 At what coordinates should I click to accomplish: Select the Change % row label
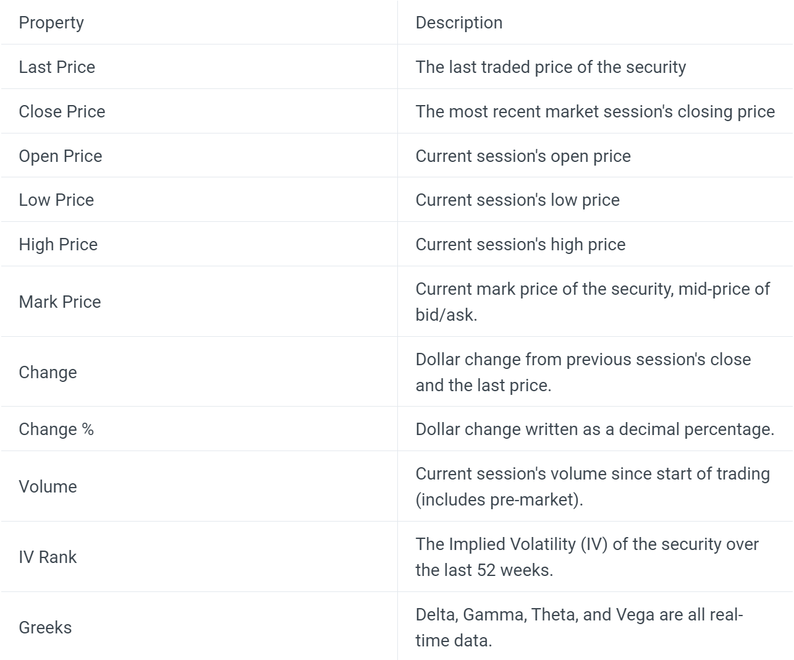pyautogui.click(x=56, y=429)
